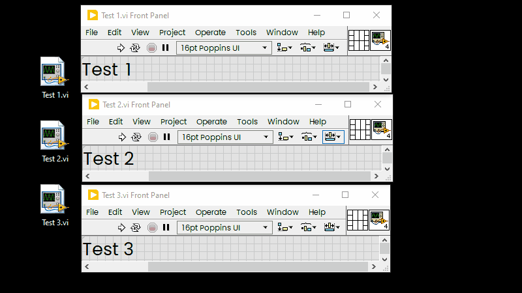Click the VI icon in Test 2.vi corner

point(382,129)
